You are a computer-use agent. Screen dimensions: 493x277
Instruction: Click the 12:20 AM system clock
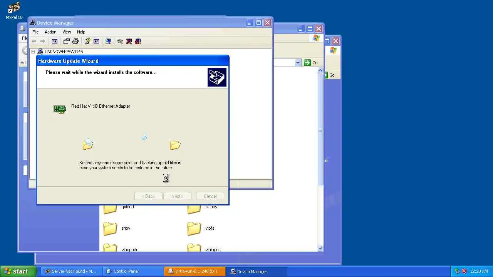(479, 271)
